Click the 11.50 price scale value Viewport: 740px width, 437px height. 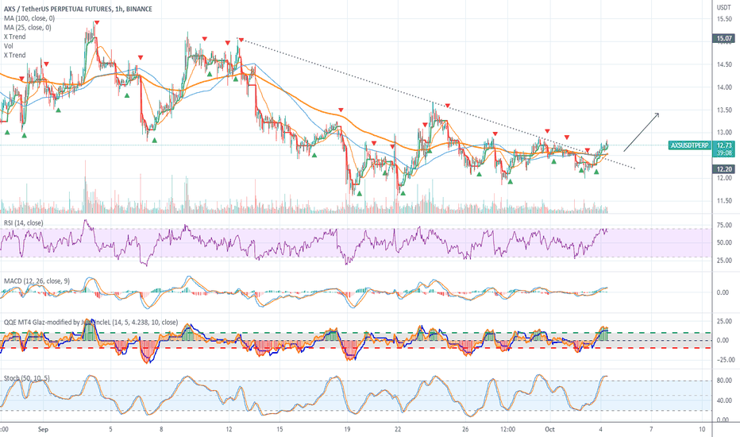point(724,201)
